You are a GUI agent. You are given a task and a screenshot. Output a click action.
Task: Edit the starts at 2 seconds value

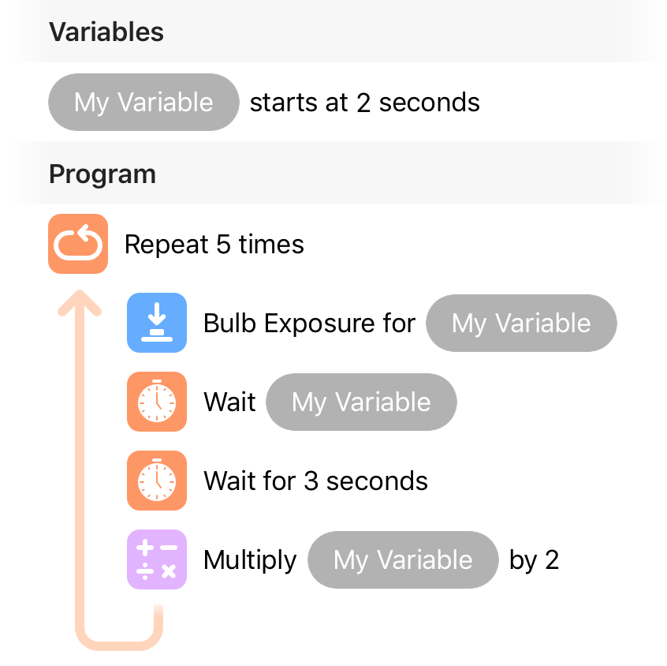click(x=365, y=103)
